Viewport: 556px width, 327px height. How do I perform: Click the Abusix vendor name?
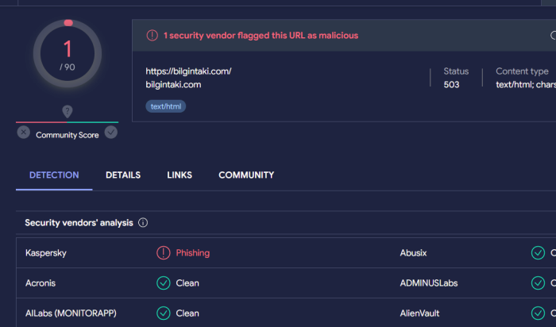[413, 253]
